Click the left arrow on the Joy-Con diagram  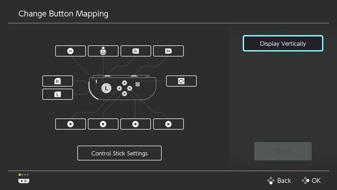119,88
